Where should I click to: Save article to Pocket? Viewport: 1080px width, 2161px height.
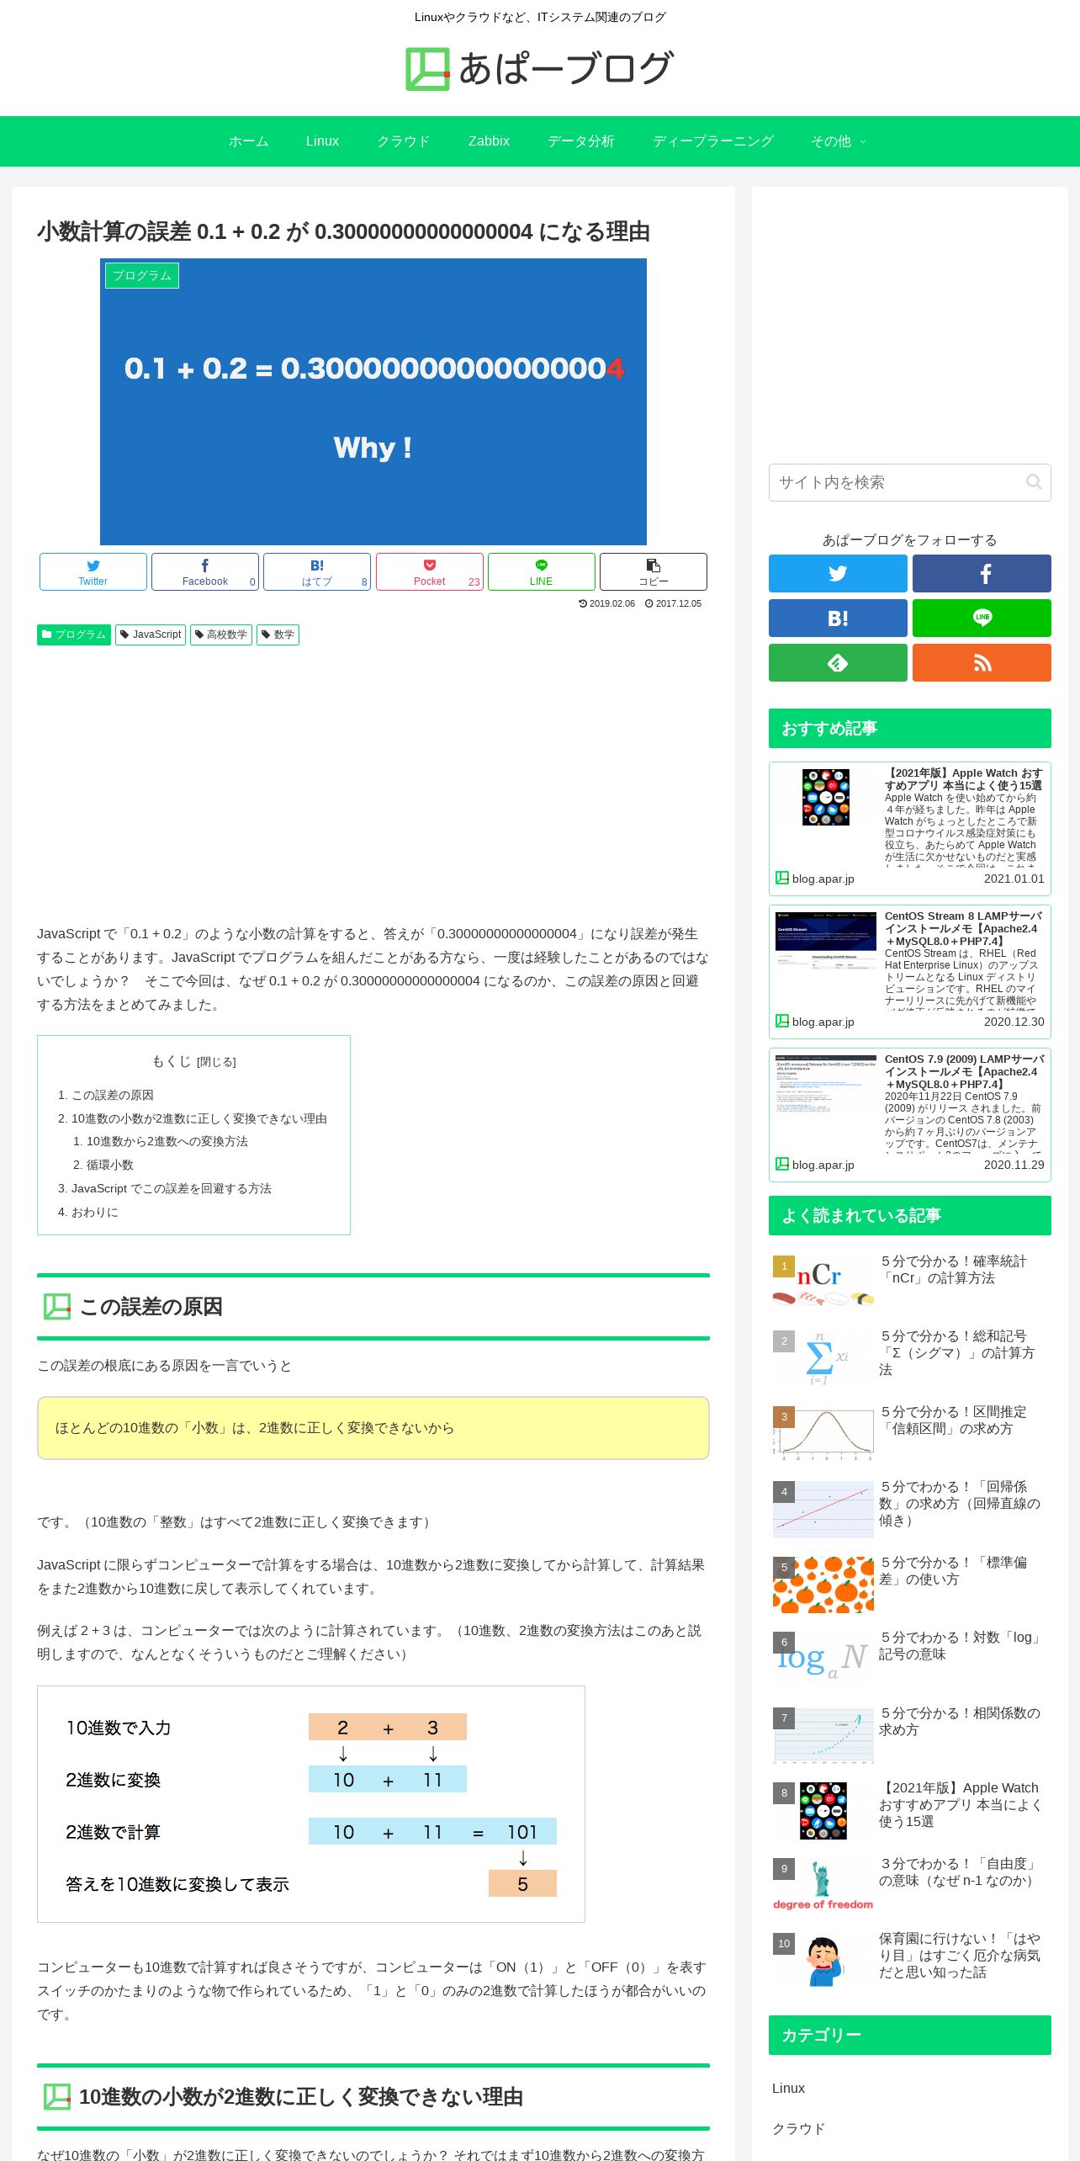pyautogui.click(x=430, y=572)
